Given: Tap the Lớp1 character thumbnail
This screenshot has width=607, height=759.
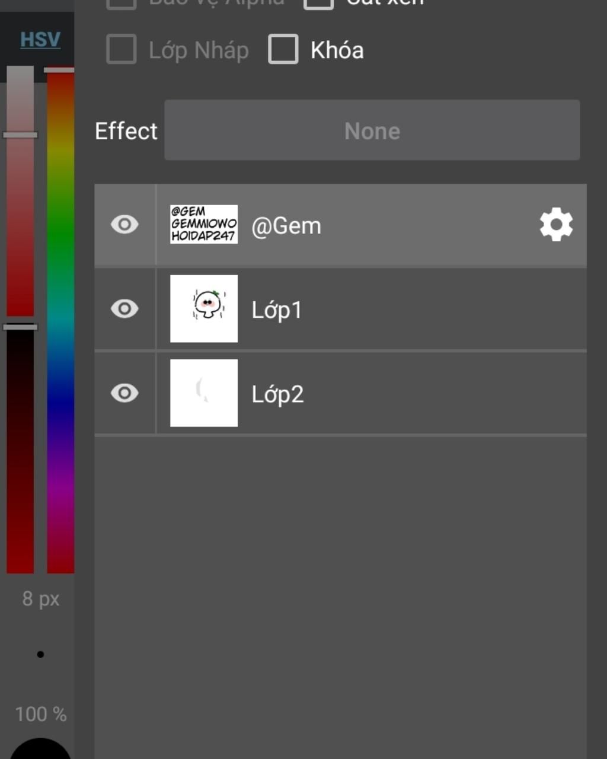Looking at the screenshot, I should tap(204, 308).
